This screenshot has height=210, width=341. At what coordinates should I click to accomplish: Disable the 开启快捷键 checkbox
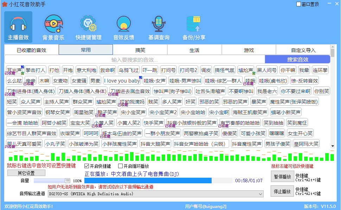85,166
